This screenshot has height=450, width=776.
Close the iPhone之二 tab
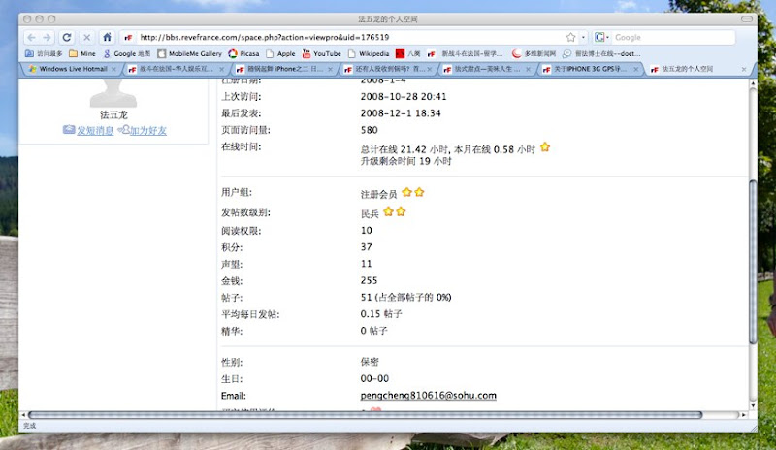(330, 69)
